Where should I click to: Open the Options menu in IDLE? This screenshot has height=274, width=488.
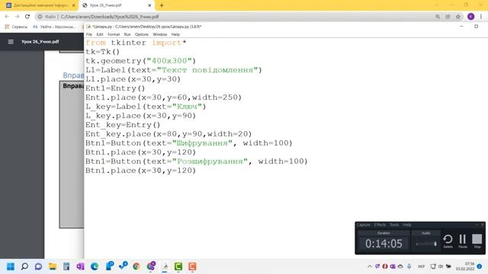[142, 34]
